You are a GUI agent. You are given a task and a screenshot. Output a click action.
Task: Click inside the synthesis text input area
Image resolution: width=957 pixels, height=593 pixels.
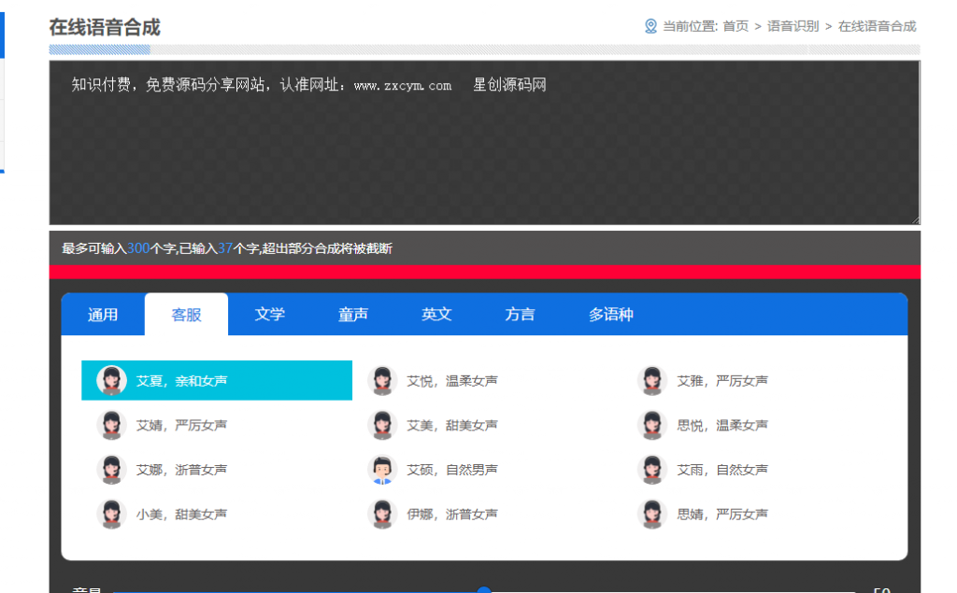[485, 143]
